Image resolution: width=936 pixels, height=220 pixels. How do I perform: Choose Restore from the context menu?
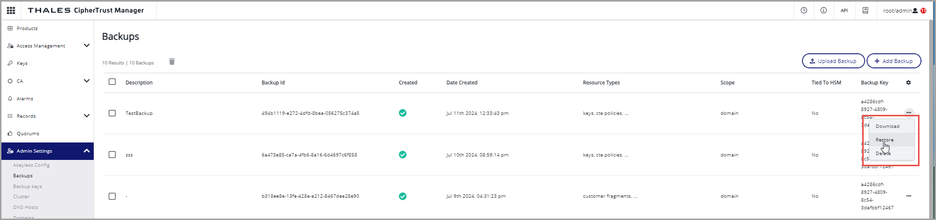885,140
